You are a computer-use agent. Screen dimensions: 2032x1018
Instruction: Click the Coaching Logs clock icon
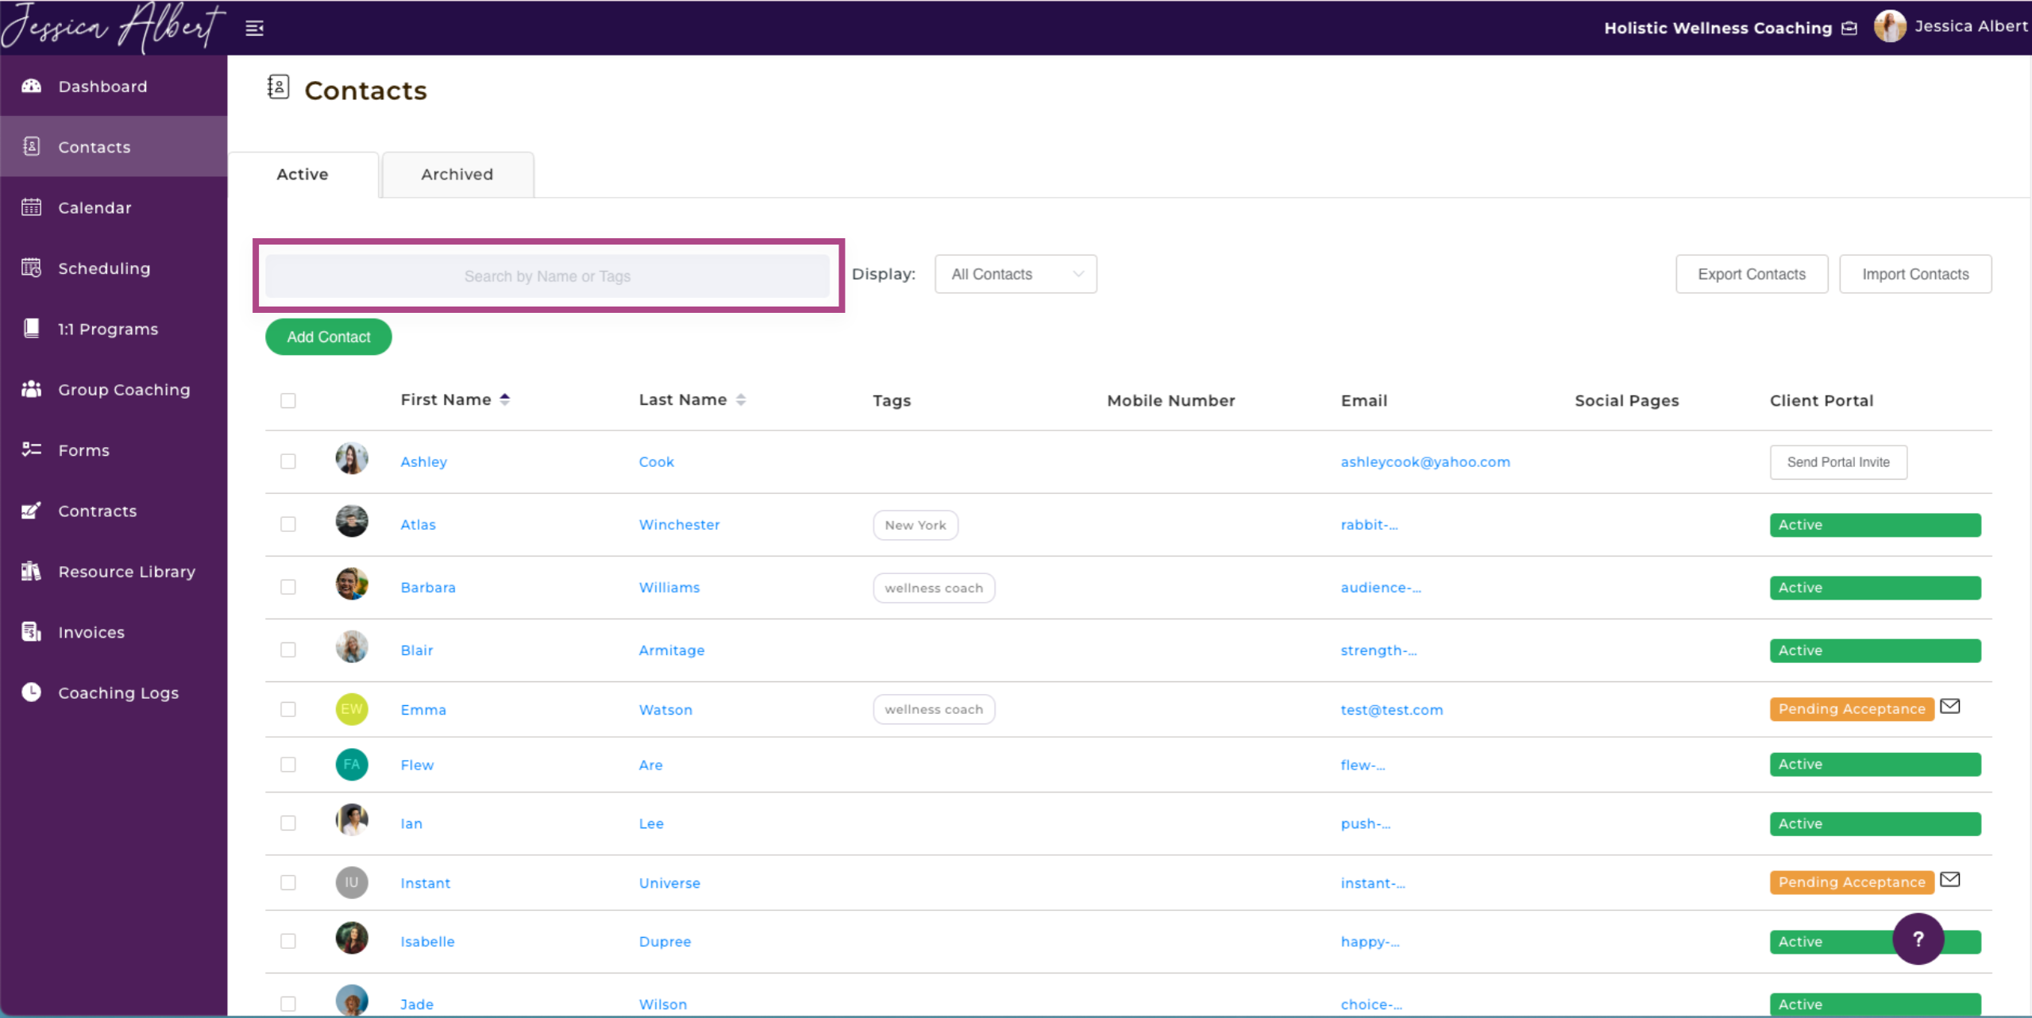(32, 692)
